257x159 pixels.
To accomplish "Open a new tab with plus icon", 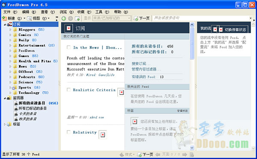I will 77,18.
